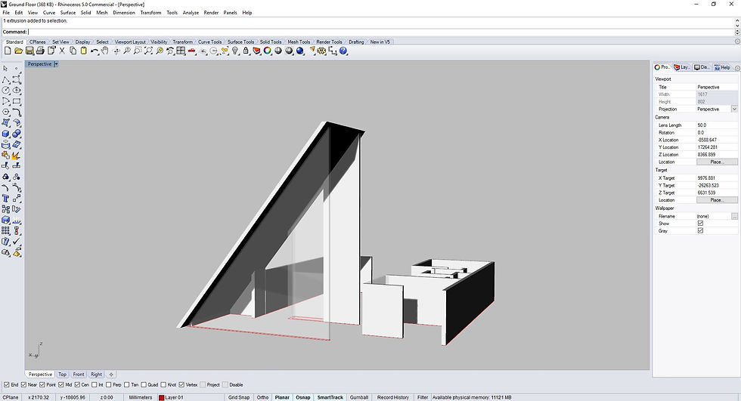
Task: Toggle Ortho in status bar
Action: 262,397
